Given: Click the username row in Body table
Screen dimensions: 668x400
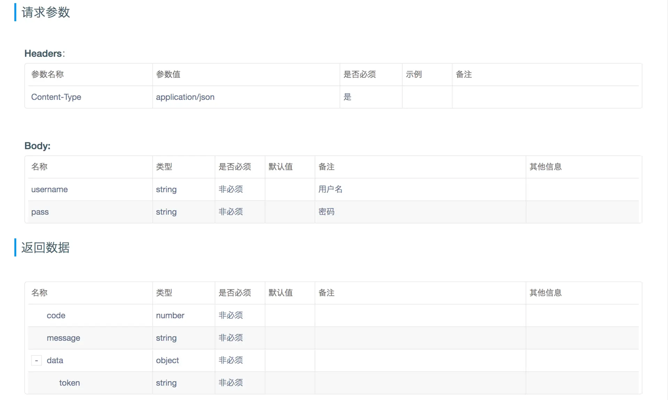Looking at the screenshot, I should [49, 190].
